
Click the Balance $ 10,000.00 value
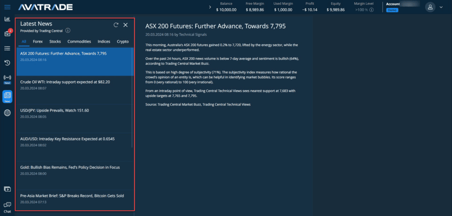(226, 10)
